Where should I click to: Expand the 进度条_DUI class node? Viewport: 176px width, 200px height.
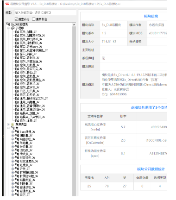coord(13,165)
